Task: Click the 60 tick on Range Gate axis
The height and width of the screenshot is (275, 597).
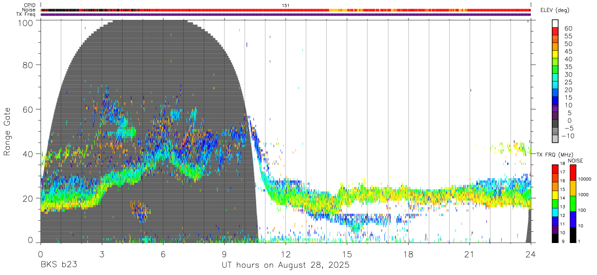Action: 28,109
